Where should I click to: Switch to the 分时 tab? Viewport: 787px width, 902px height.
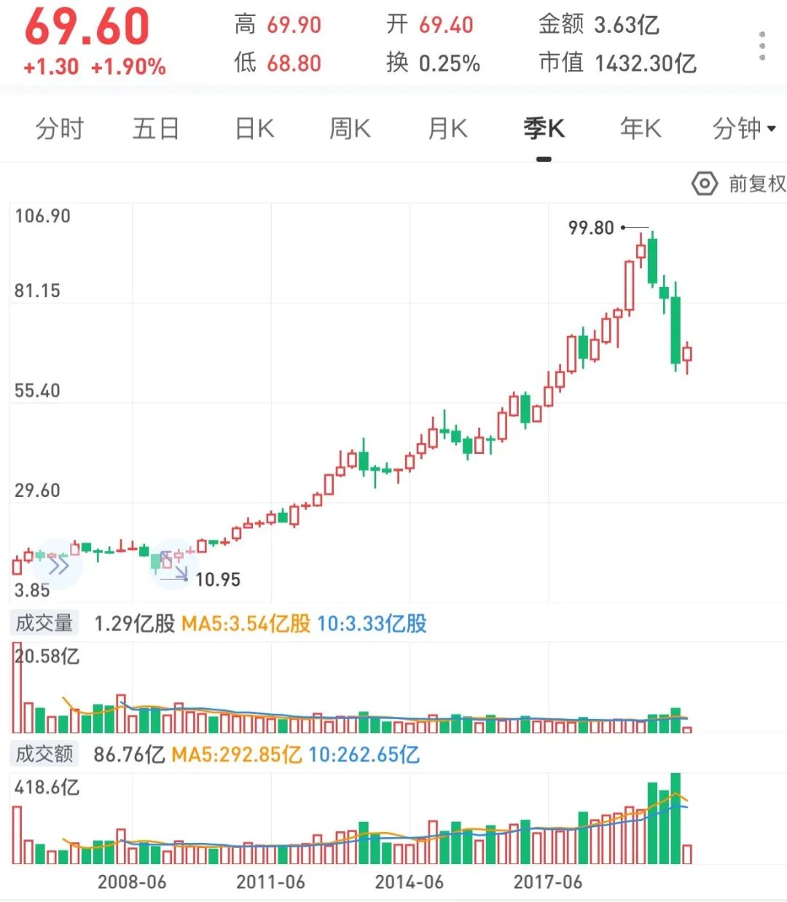pos(60,128)
